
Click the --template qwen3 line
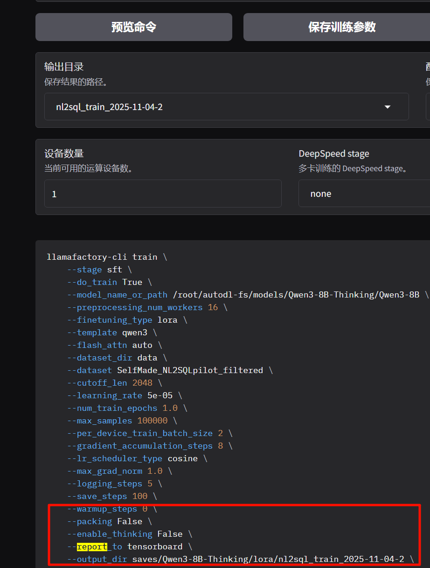pos(112,332)
